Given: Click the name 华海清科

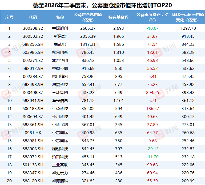Looking at the screenshot, I should pyautogui.click(x=60, y=181).
